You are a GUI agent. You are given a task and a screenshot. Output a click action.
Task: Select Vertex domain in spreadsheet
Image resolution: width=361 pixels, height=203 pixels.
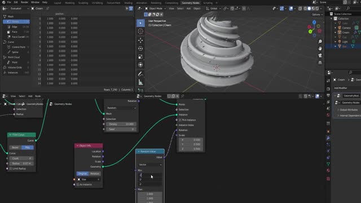click(x=16, y=21)
